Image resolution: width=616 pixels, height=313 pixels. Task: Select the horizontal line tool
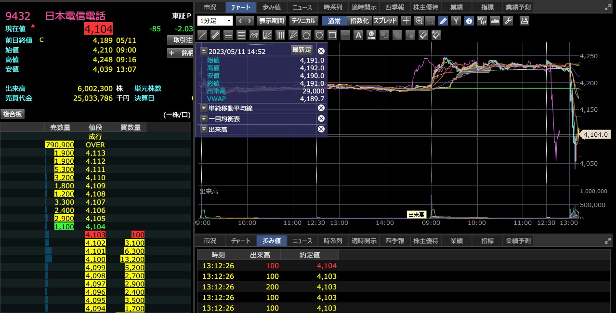coord(345,35)
